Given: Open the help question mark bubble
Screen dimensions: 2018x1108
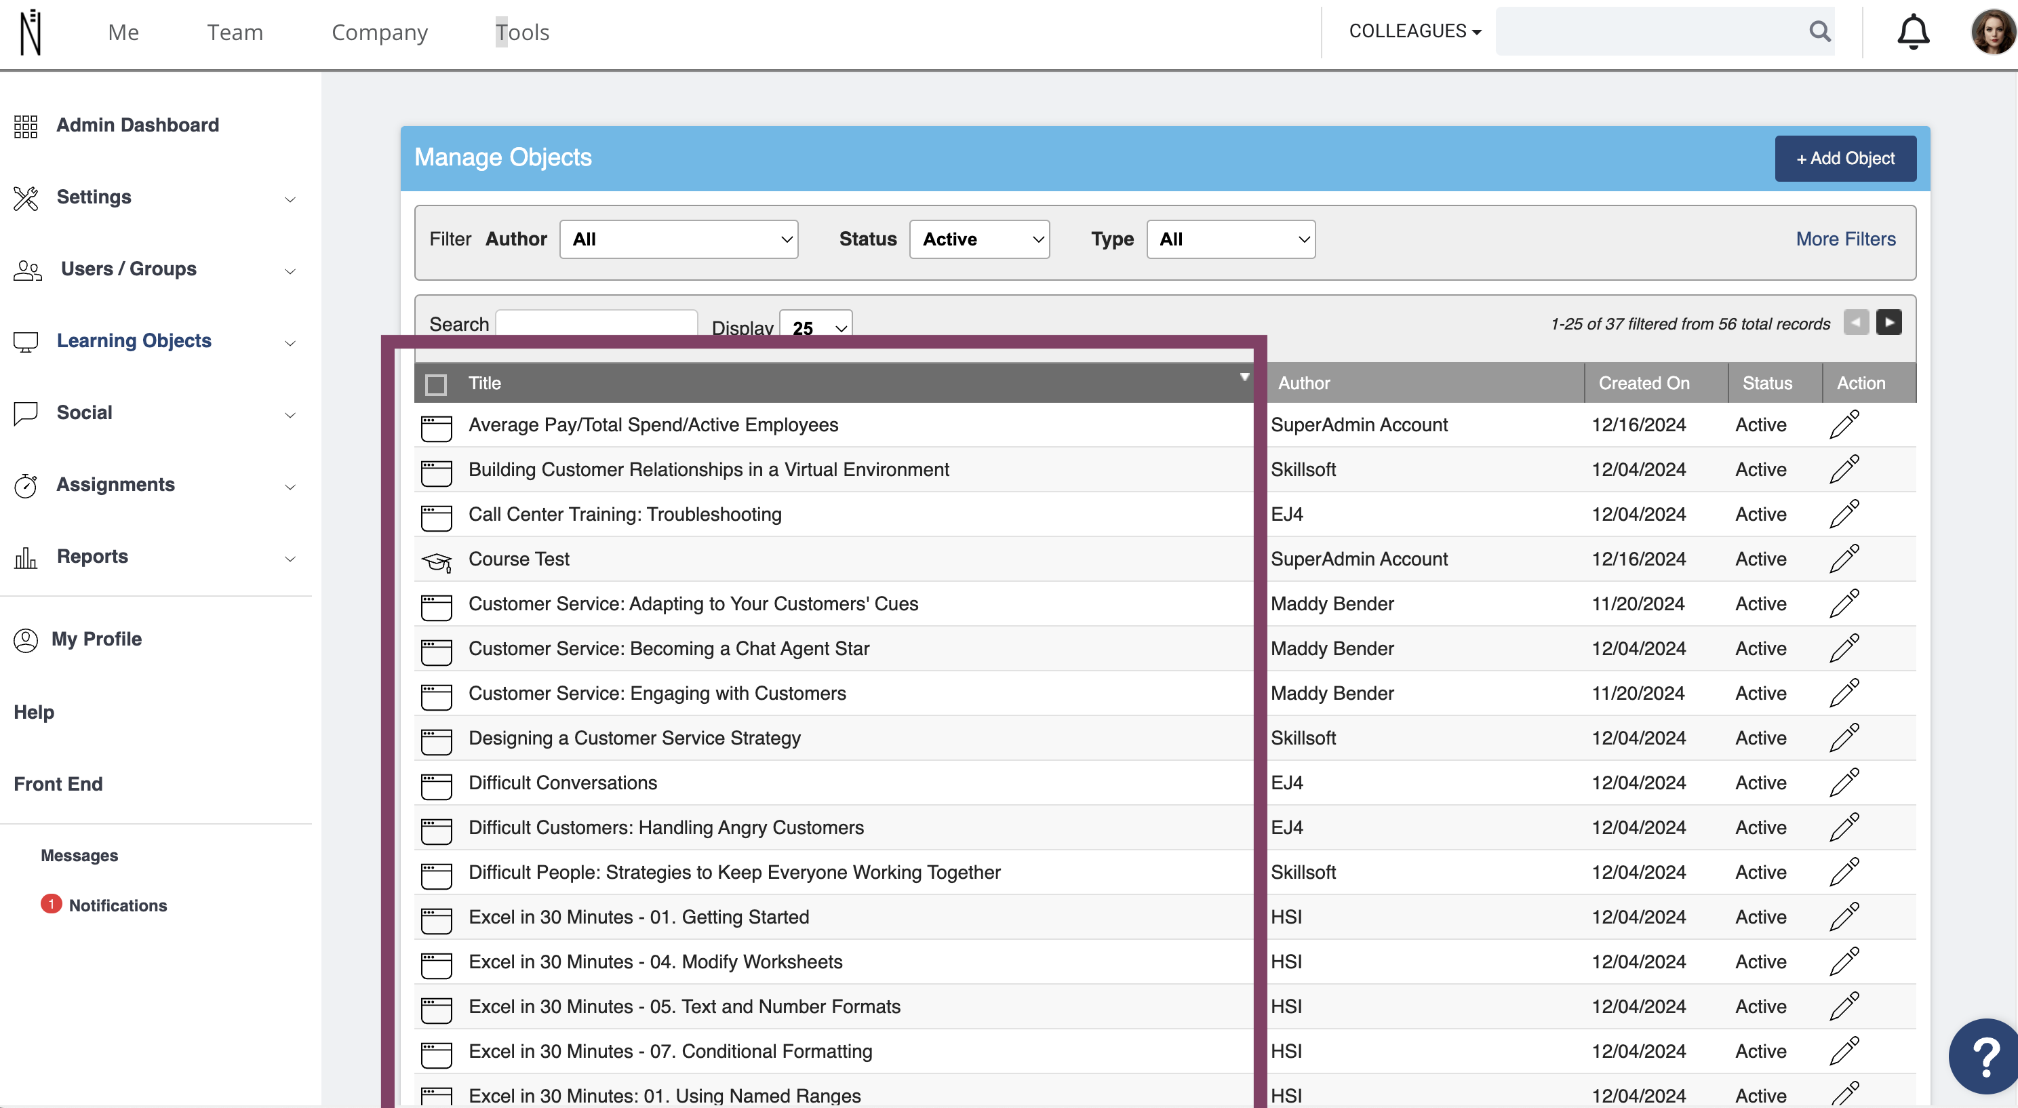Looking at the screenshot, I should pos(1984,1056).
